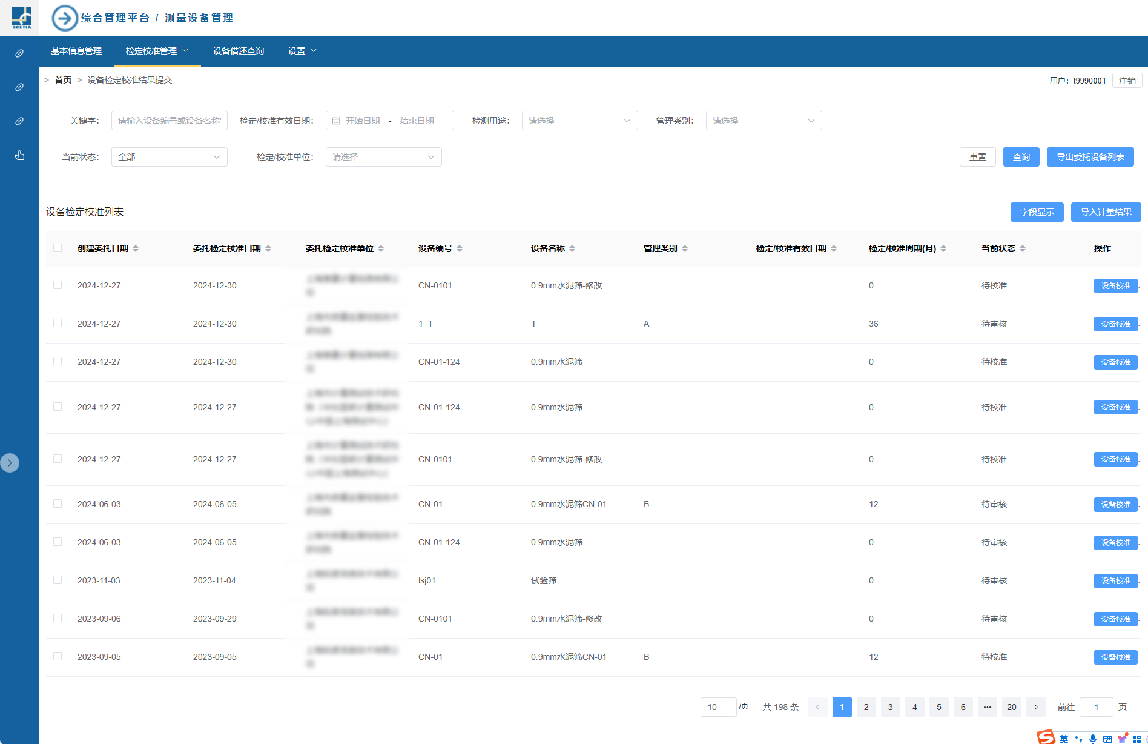Toggle the select-all checkbox in table header
1148x744 pixels.
tap(58, 248)
